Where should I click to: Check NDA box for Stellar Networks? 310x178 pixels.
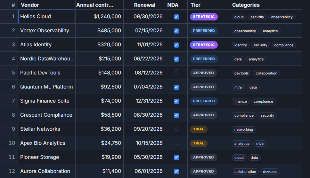[x=176, y=128]
